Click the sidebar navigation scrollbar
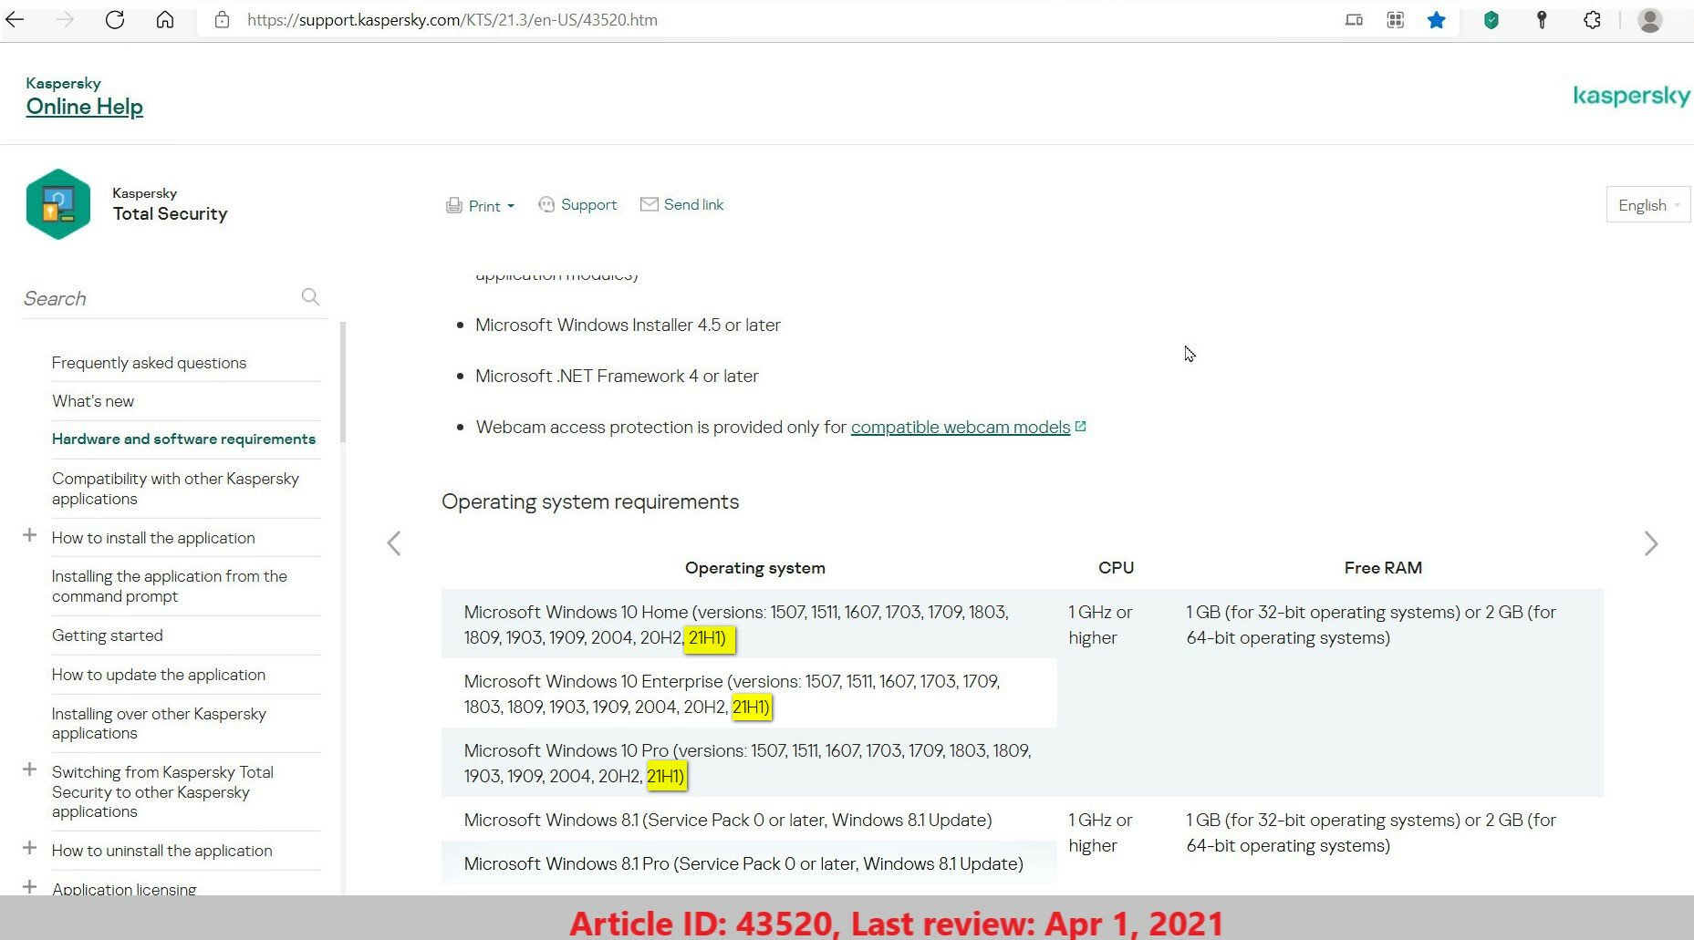The width and height of the screenshot is (1694, 940). tap(343, 381)
